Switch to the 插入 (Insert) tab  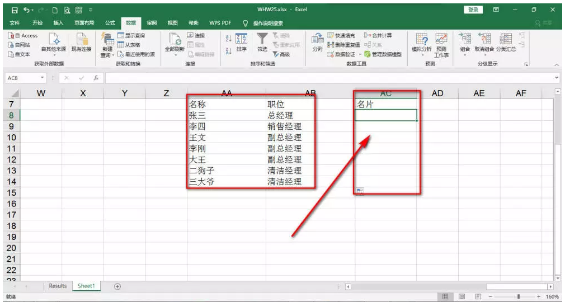(x=58, y=23)
